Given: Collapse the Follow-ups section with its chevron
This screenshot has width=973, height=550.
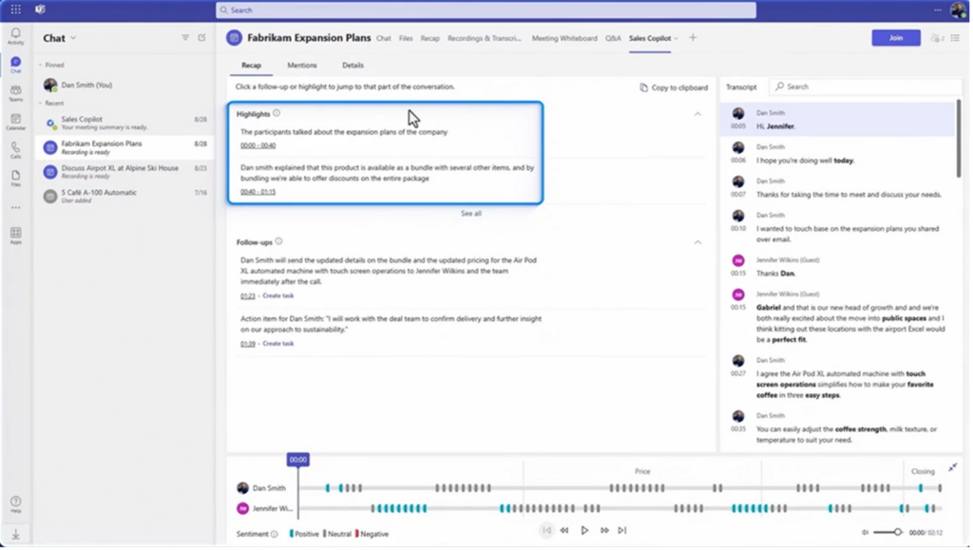Looking at the screenshot, I should pos(697,242).
